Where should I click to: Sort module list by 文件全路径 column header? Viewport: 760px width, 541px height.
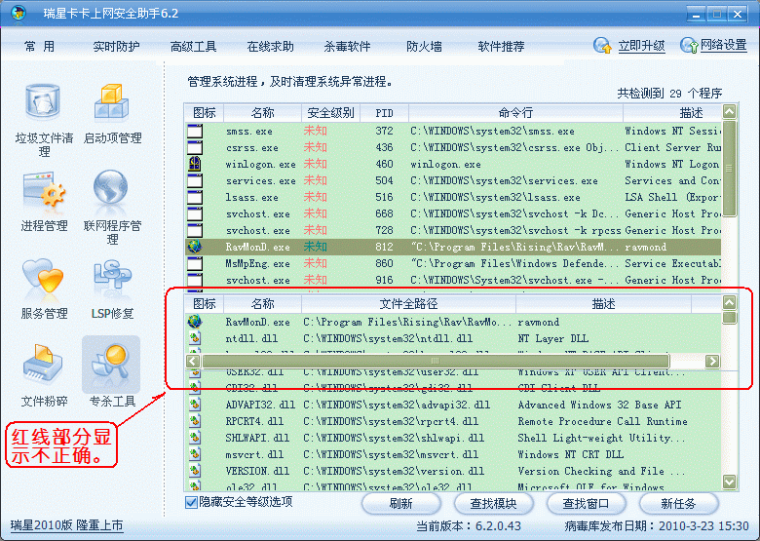[408, 304]
